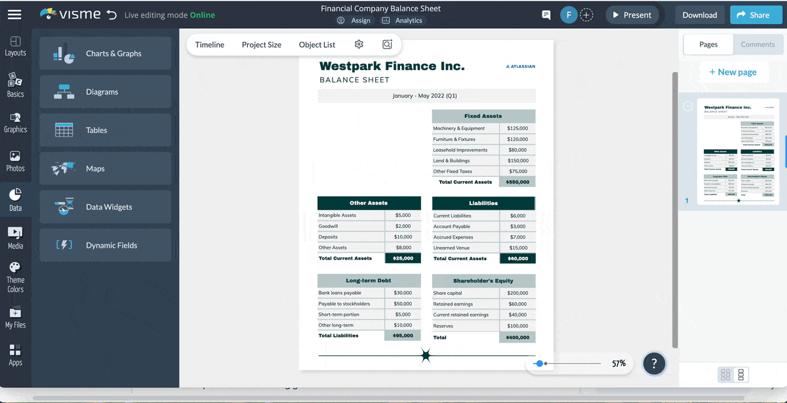Open Dynamic Fields
This screenshot has height=403, width=787.
(x=105, y=245)
